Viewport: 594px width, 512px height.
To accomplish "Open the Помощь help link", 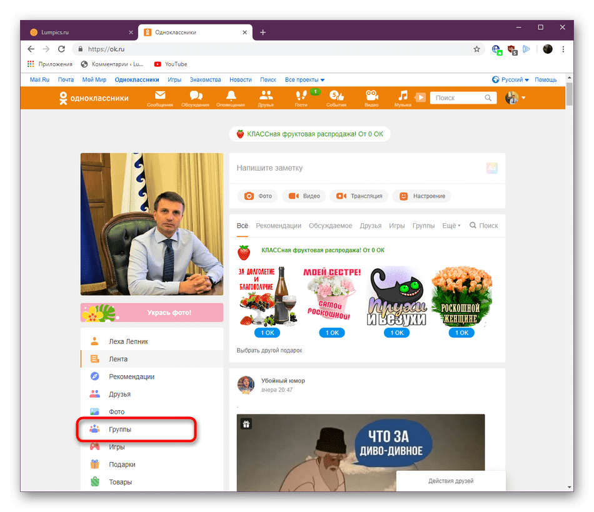I will click(545, 79).
